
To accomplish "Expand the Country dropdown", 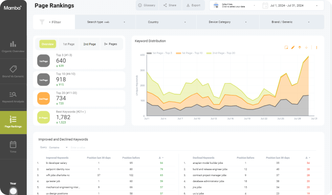I will point(166,22).
